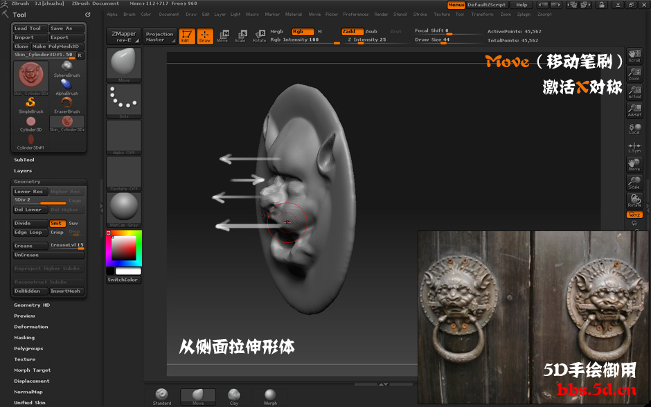Select the AlphaBrush tool

point(66,87)
